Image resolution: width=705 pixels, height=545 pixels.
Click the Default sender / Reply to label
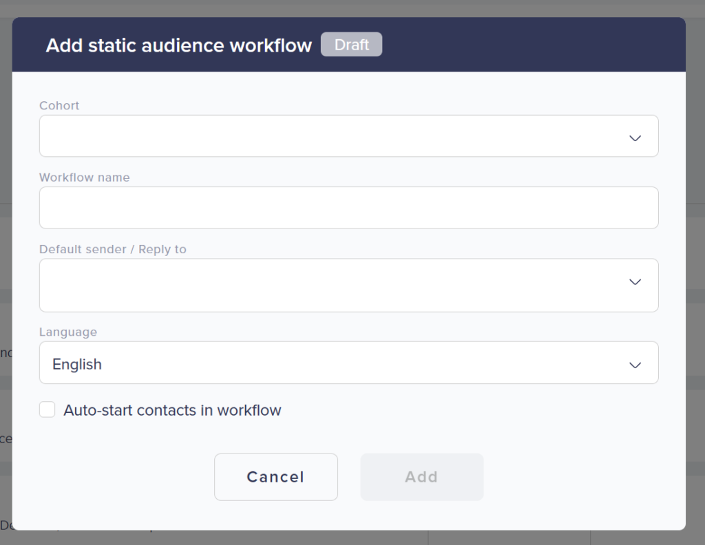tap(112, 249)
